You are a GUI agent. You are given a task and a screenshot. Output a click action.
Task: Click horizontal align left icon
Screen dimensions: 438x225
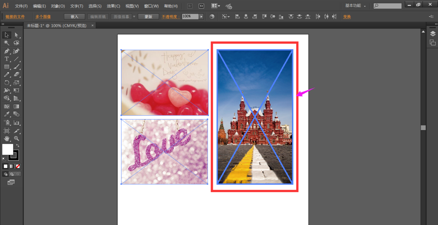click(237, 17)
